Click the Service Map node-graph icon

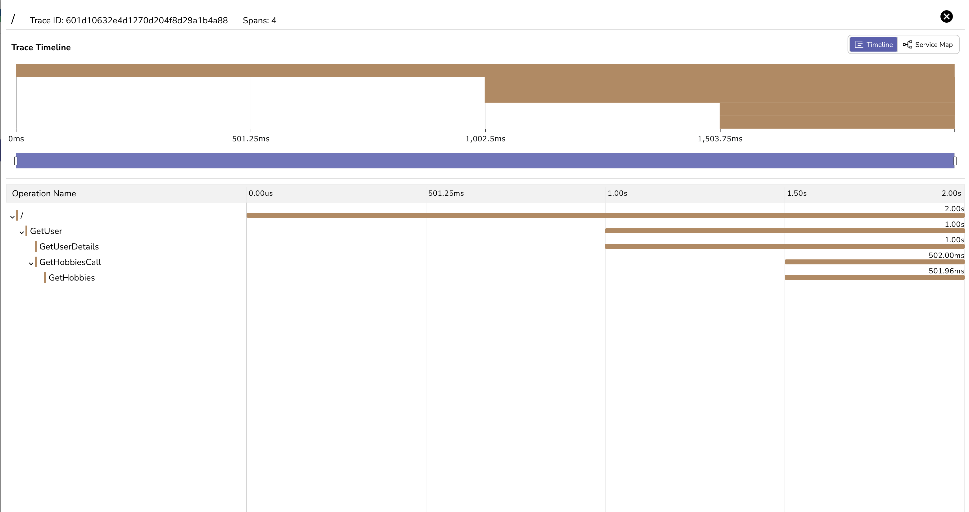tap(908, 44)
